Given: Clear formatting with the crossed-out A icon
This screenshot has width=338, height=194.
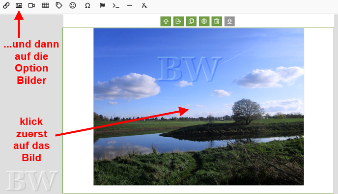Looking at the screenshot, I should click(x=144, y=5).
